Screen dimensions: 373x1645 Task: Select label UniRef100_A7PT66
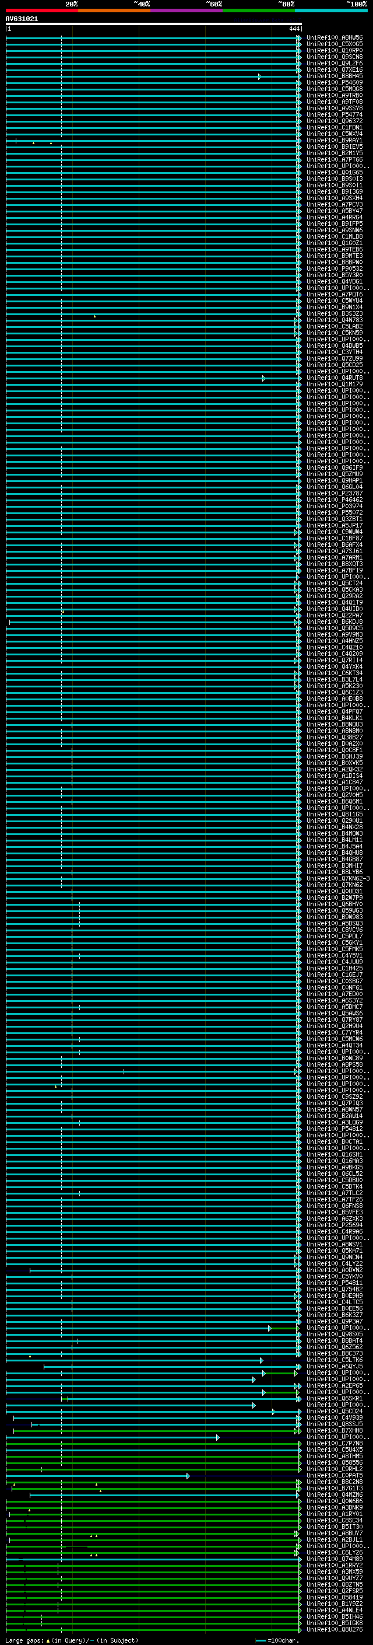point(334,160)
